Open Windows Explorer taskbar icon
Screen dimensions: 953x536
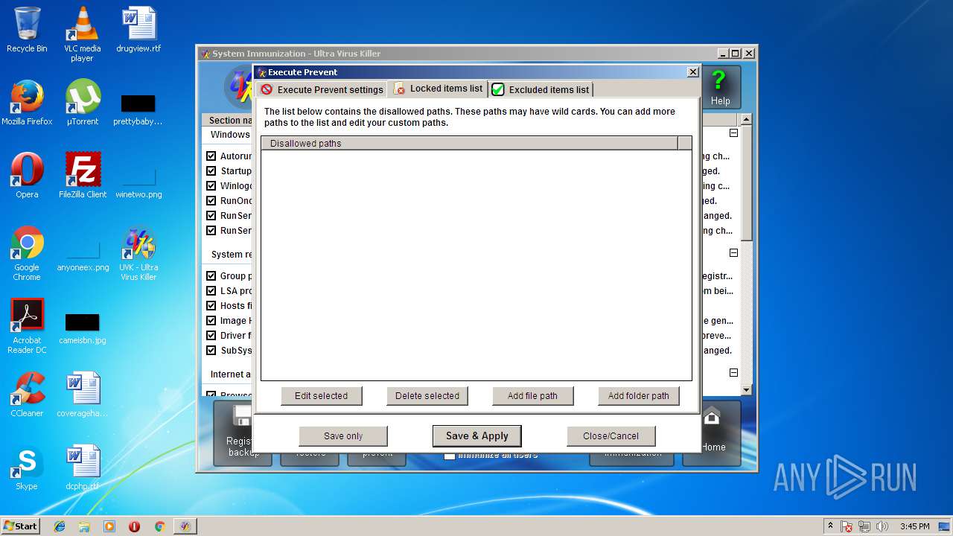pyautogui.click(x=84, y=526)
